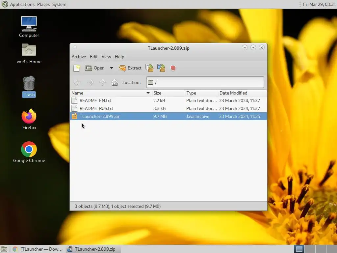337x253 pixels.
Task: Sort by the Type column header
Action: (201, 93)
